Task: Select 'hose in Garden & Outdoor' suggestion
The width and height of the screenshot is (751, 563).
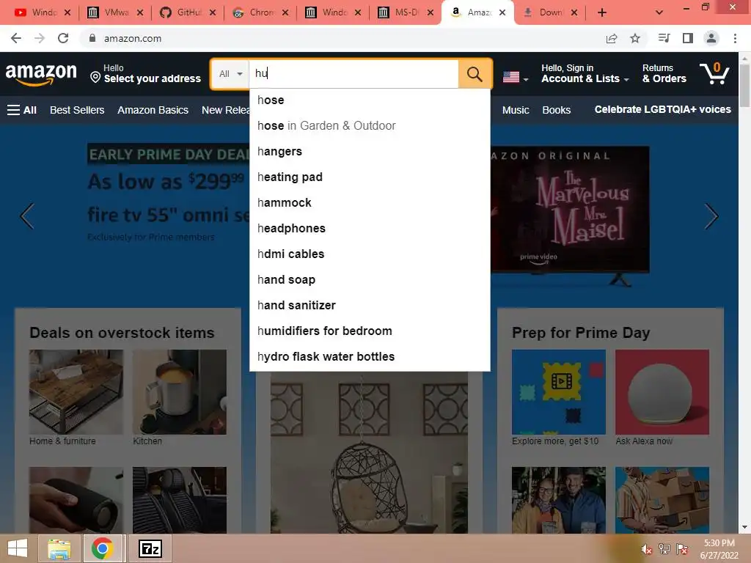Action: [x=370, y=125]
